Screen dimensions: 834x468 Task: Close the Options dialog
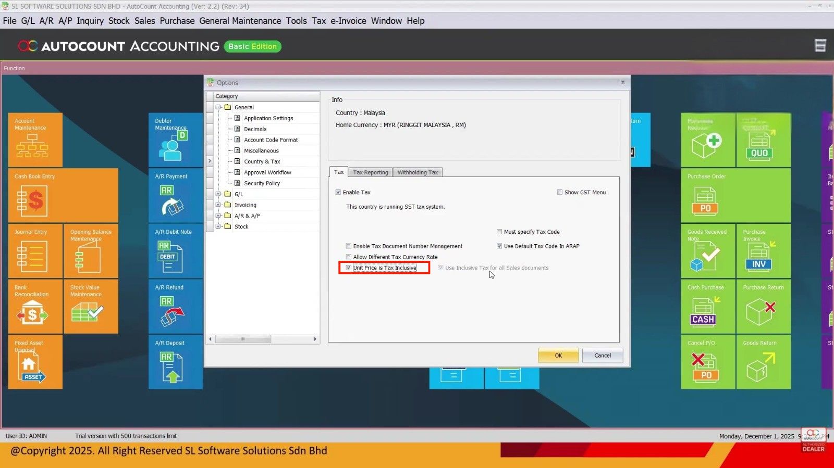click(x=623, y=82)
